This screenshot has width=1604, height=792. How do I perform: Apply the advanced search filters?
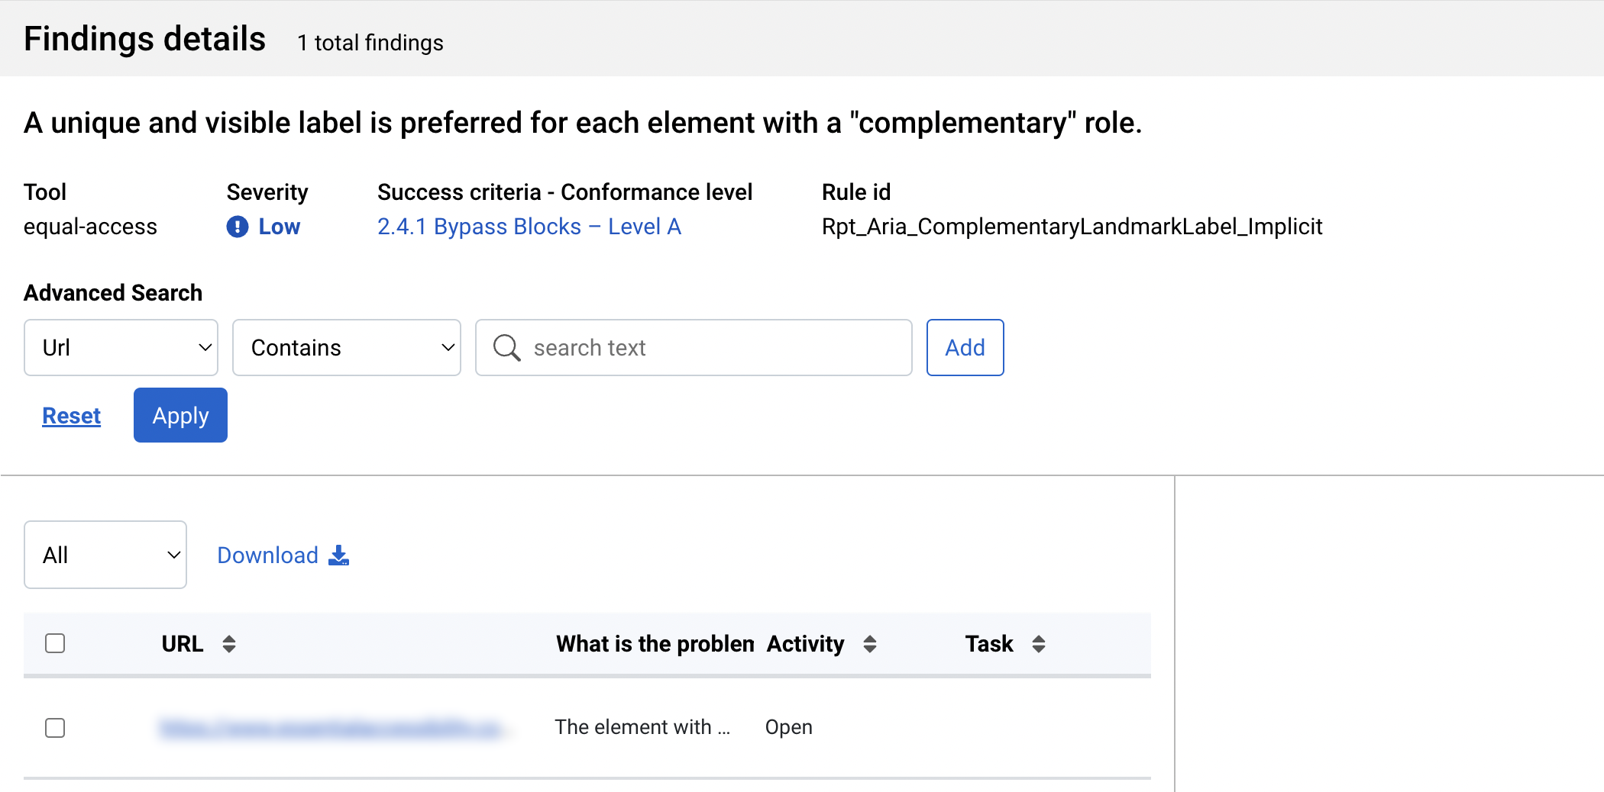(180, 415)
